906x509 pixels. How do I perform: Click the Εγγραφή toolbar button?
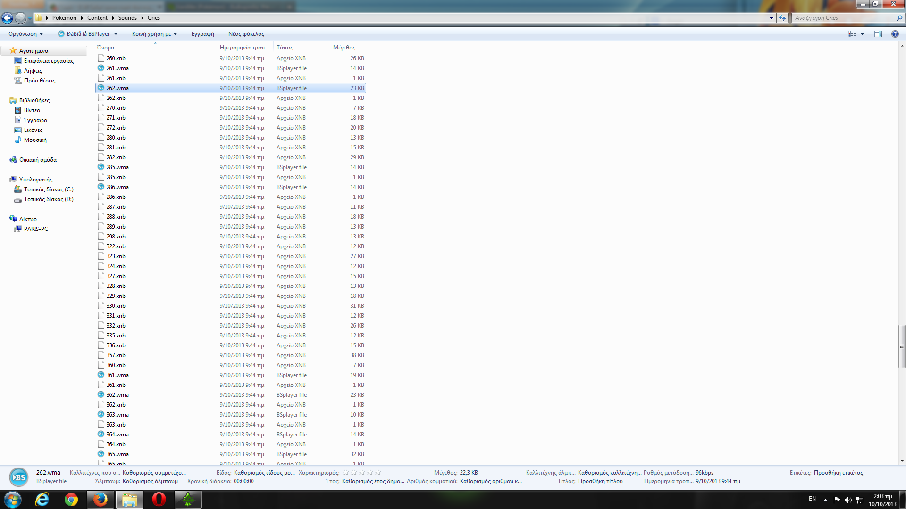pyautogui.click(x=203, y=34)
